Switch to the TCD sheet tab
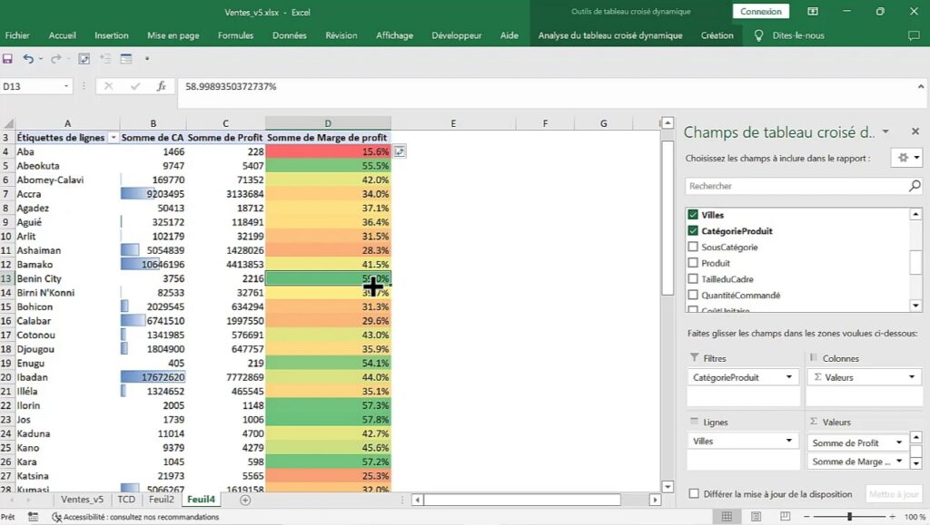Viewport: 930px width, 525px height. pos(125,500)
